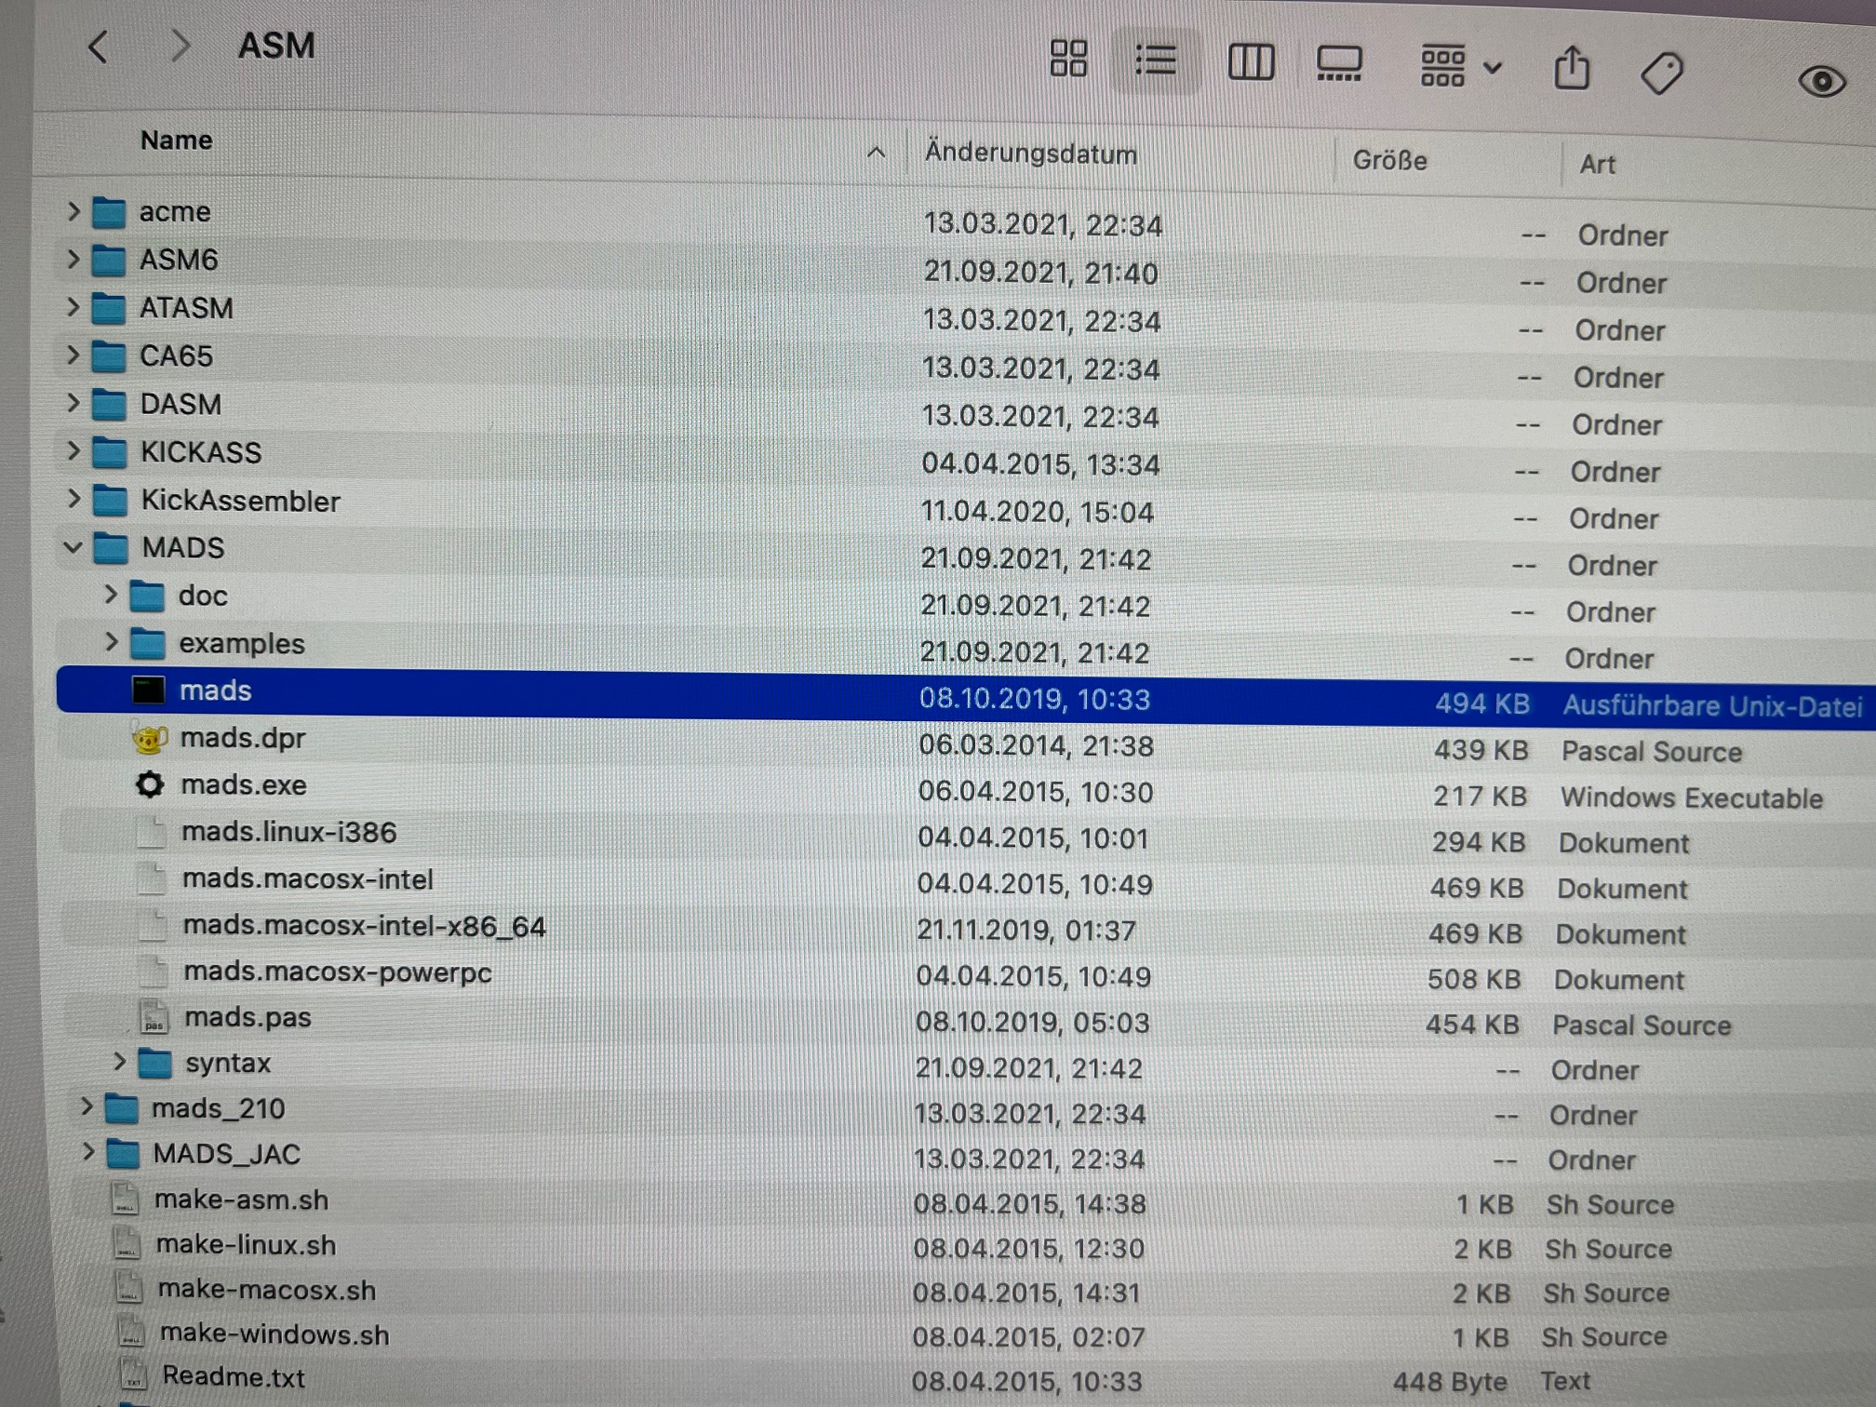Click the Share toolbar icon
The width and height of the screenshot is (1876, 1407).
point(1572,69)
